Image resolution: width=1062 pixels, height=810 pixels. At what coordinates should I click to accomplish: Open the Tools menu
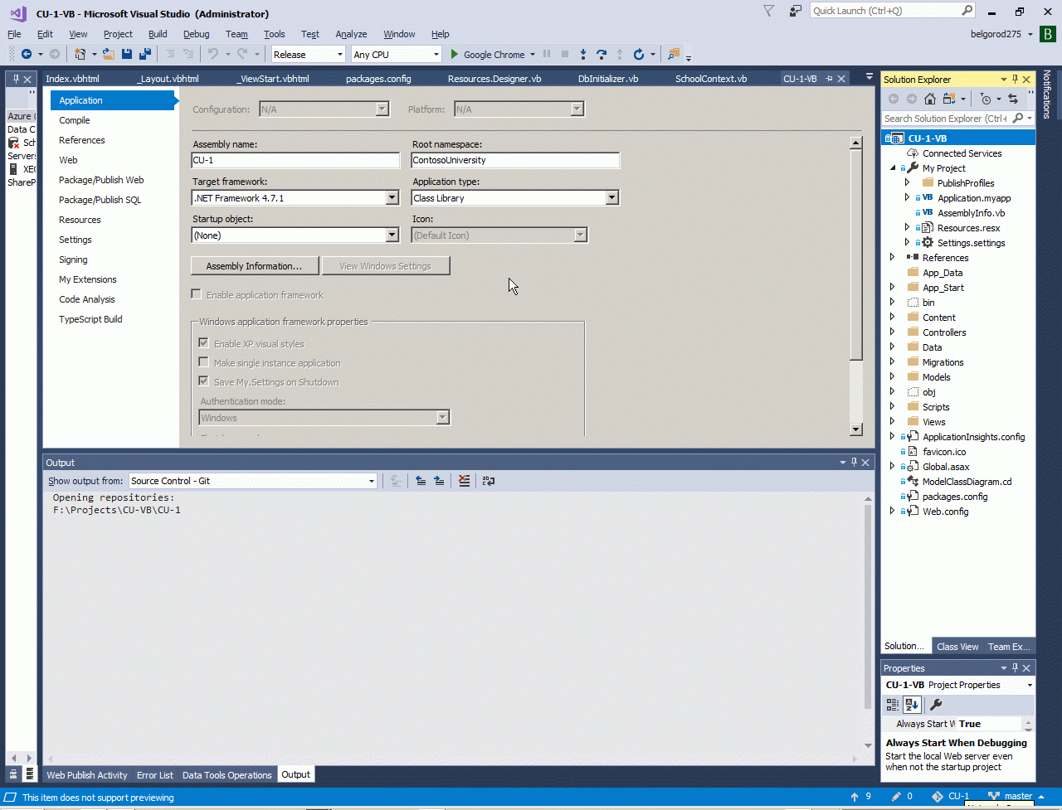point(275,34)
